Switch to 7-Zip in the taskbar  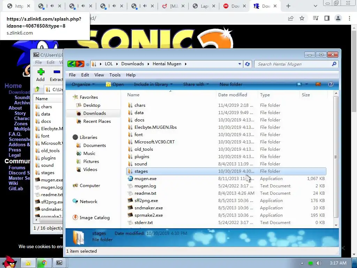pos(59,263)
